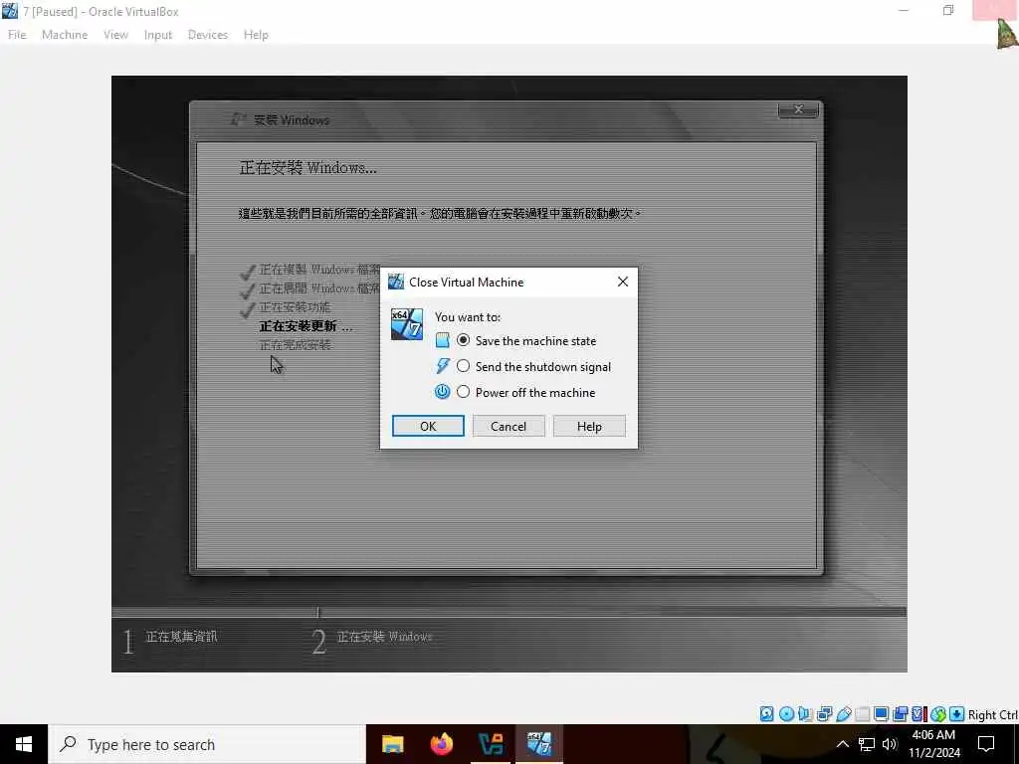Open the File menu
The image size is (1019, 764).
(17, 35)
